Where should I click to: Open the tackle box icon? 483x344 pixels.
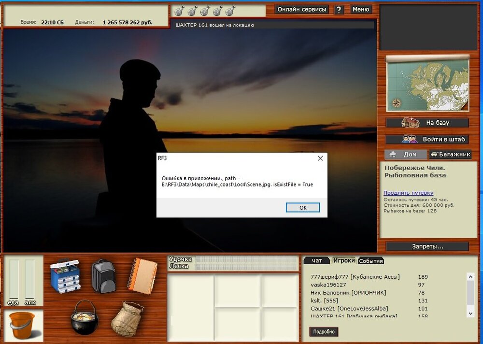(x=65, y=275)
